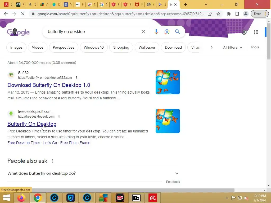Bookmark this page with the star
This screenshot has height=203, width=271.
(x=218, y=14)
